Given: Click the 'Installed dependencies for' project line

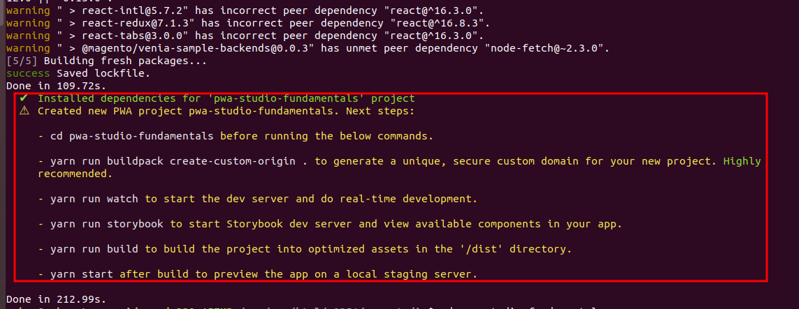Looking at the screenshot, I should [226, 98].
